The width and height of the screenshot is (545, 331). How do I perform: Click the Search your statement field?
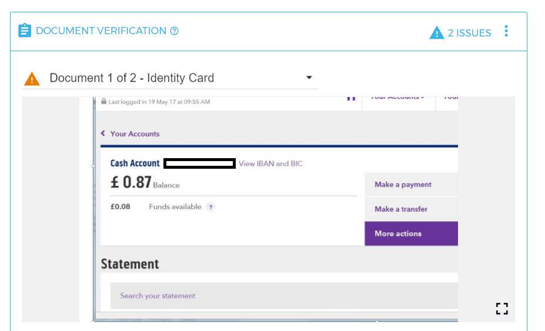click(284, 296)
